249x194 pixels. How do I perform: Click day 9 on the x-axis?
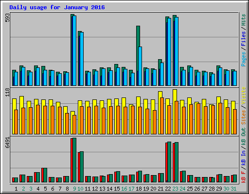pos(74,189)
